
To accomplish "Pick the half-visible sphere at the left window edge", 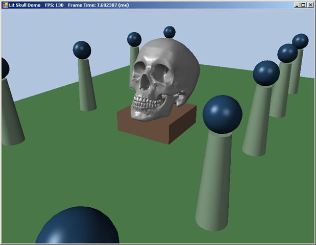I will click(x=4, y=67).
